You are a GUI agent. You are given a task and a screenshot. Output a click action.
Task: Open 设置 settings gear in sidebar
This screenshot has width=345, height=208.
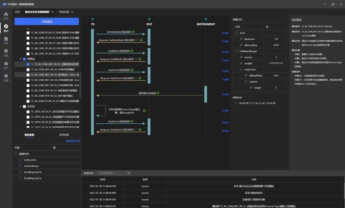point(6,77)
